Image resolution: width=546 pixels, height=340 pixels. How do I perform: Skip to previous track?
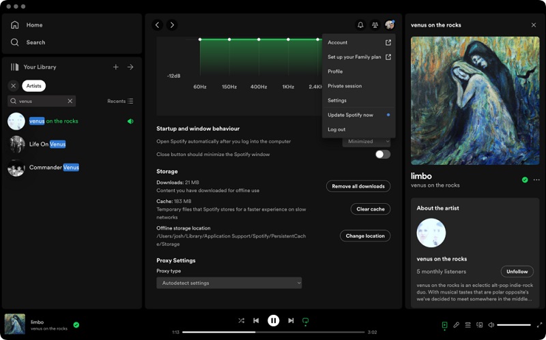(x=256, y=320)
